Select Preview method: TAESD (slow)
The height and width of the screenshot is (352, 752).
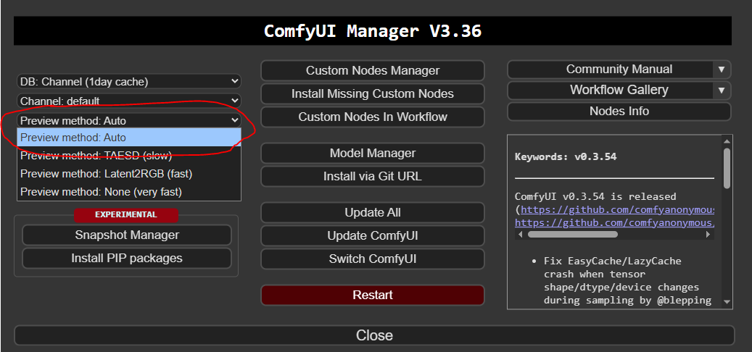129,155
